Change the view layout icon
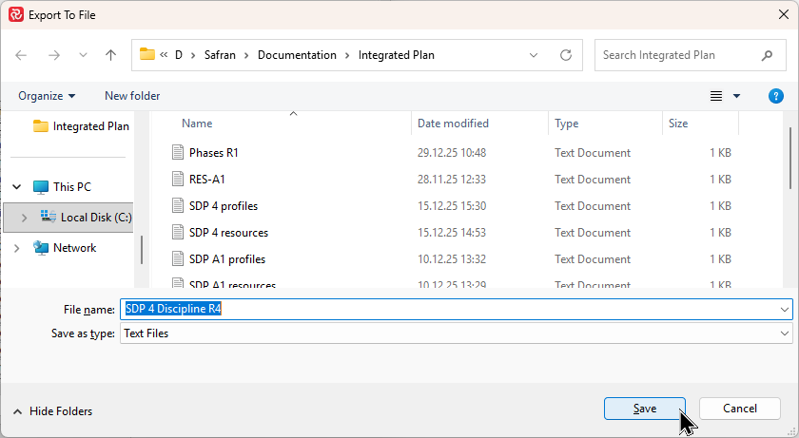799x438 pixels. tap(716, 96)
